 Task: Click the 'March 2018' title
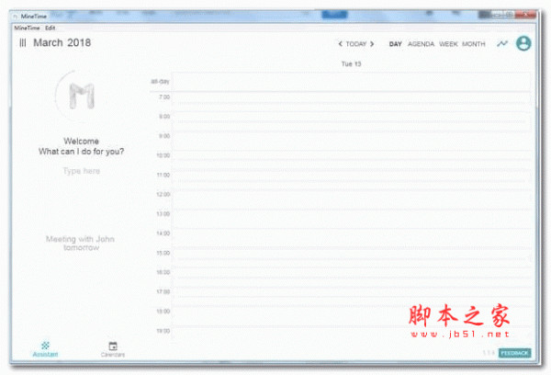coord(62,42)
